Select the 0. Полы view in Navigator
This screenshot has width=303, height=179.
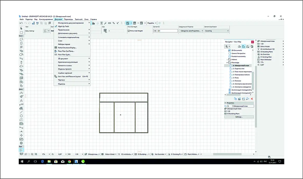(x=235, y=78)
